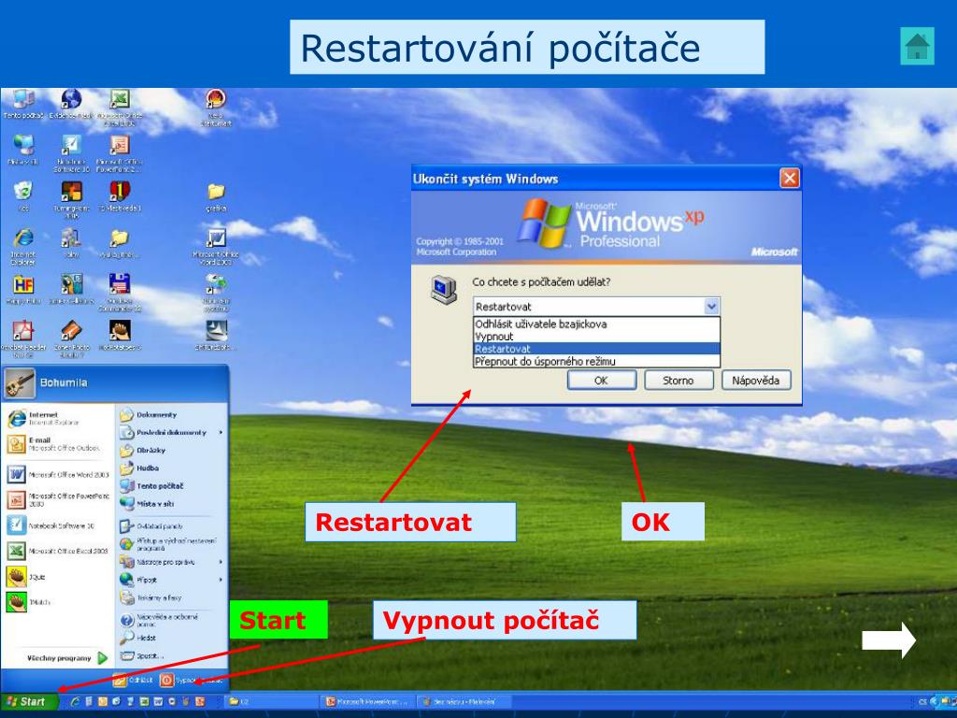Screen dimensions: 957x718
Task: Launch the TurningPoint desktop shortcut
Action: click(x=71, y=199)
